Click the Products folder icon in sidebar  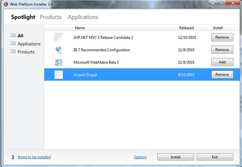point(13,51)
